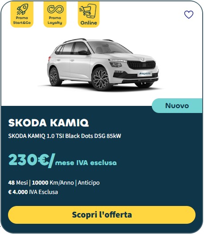Add the Skoda Kamiq to favorites with the heart
The image size is (204, 234).
click(x=188, y=15)
